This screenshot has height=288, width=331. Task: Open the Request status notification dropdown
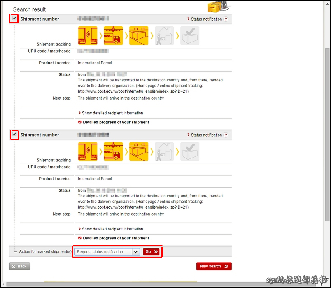click(107, 252)
